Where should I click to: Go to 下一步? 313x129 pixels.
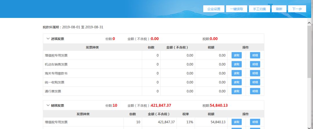coord(297,9)
